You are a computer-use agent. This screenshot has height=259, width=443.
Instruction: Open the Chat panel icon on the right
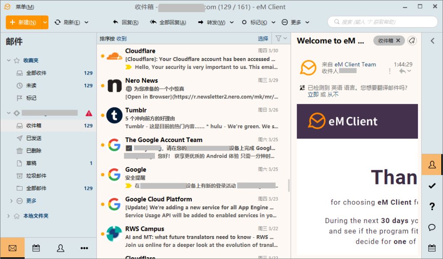pos(431,227)
